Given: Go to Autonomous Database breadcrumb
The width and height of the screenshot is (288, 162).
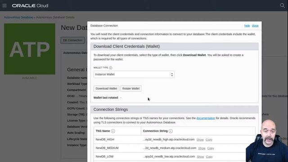Looking at the screenshot, I should [x=18, y=17].
